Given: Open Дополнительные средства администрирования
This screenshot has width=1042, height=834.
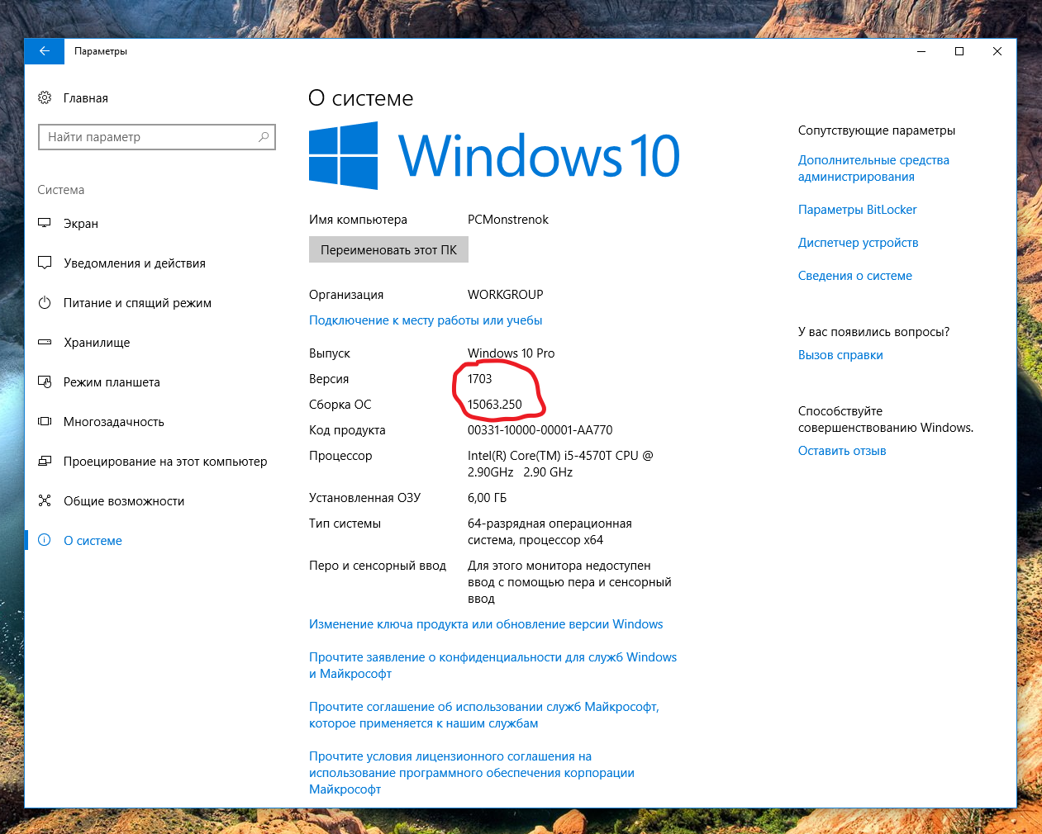Looking at the screenshot, I should [873, 168].
